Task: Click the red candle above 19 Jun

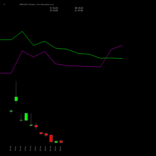Action: coord(36,126)
